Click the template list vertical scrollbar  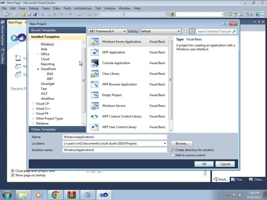pyautogui.click(x=171, y=80)
